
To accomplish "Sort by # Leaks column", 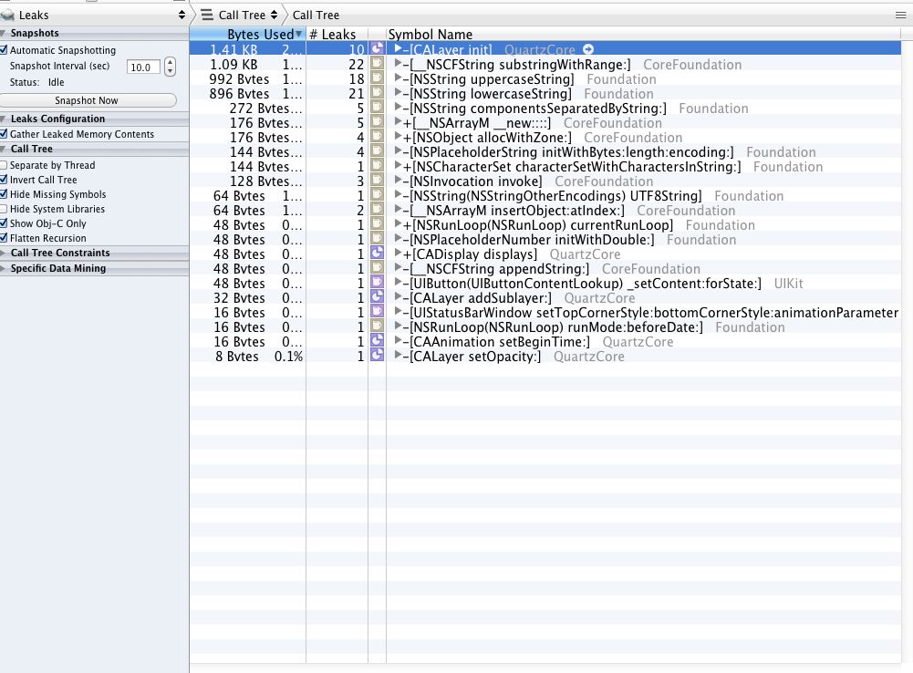I will pyautogui.click(x=337, y=35).
